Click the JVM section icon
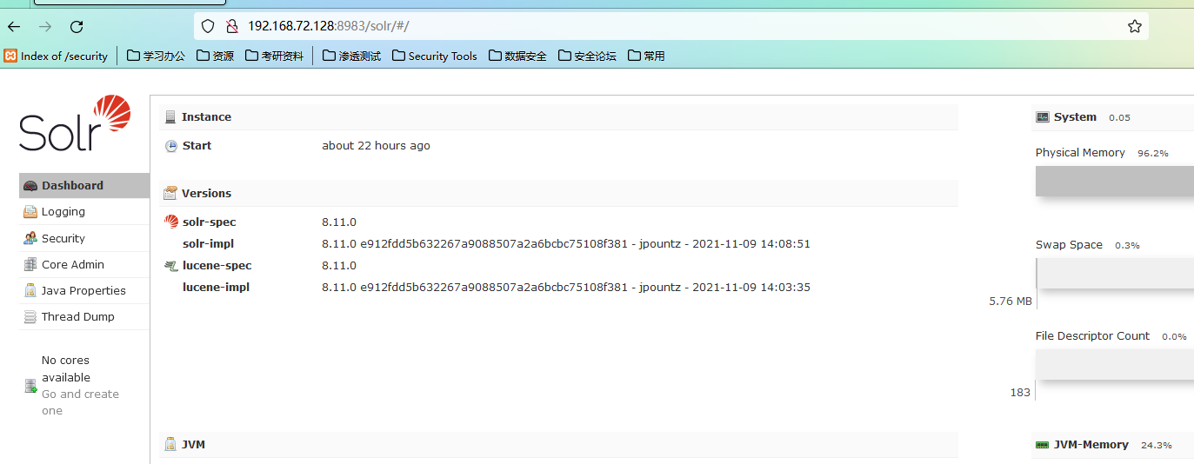Image resolution: width=1194 pixels, height=464 pixels. [x=170, y=444]
